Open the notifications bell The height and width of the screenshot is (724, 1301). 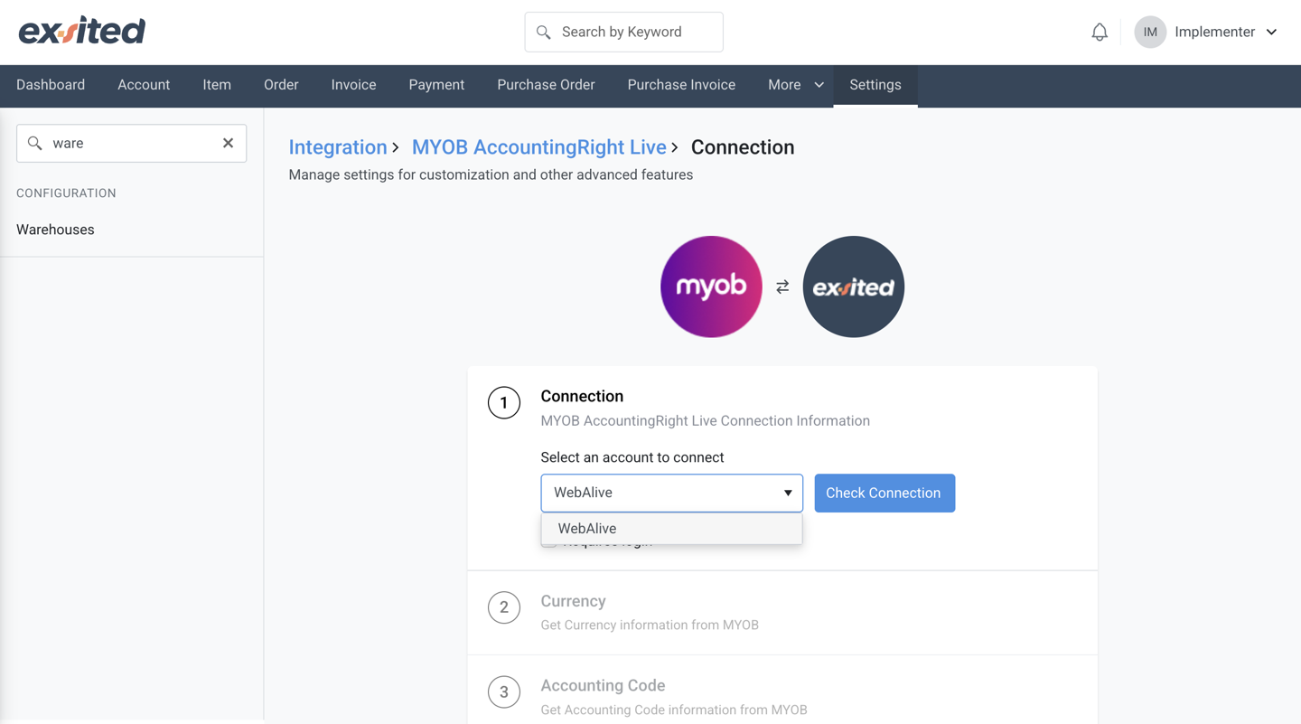(x=1100, y=33)
